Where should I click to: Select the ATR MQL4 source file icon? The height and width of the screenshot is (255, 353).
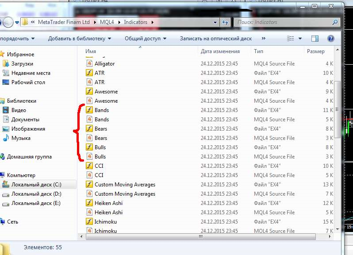(89, 82)
